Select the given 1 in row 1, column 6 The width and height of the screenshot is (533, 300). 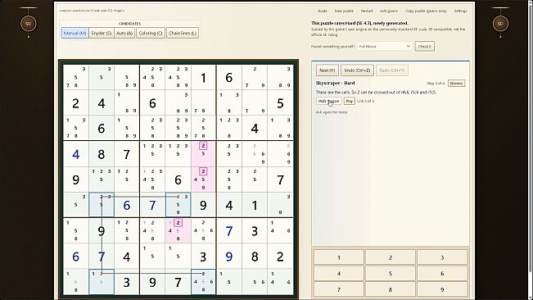pyautogui.click(x=203, y=78)
